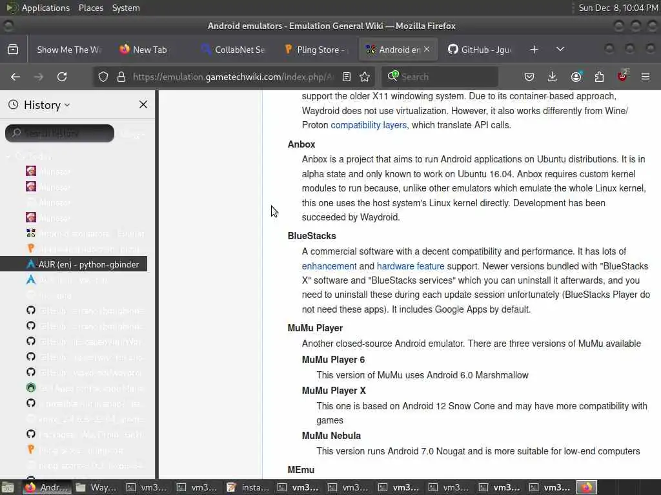Switch to the CollabNet tab
Image resolution: width=661 pixels, height=495 pixels.
point(234,50)
